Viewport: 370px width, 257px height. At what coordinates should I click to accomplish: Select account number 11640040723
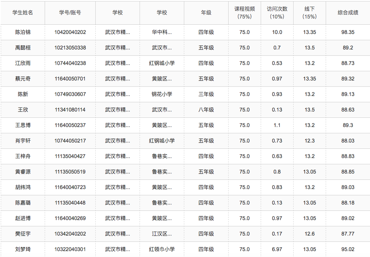[70, 187]
